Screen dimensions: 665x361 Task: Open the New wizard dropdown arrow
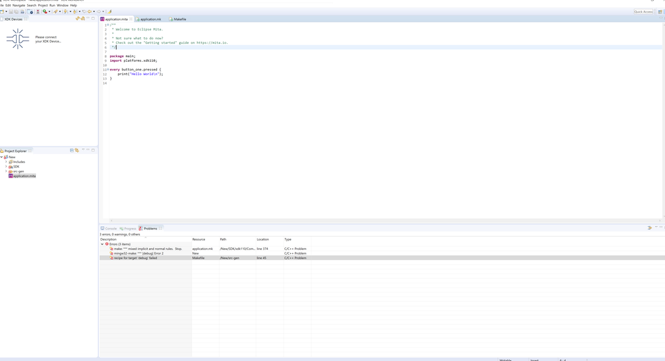pos(7,11)
